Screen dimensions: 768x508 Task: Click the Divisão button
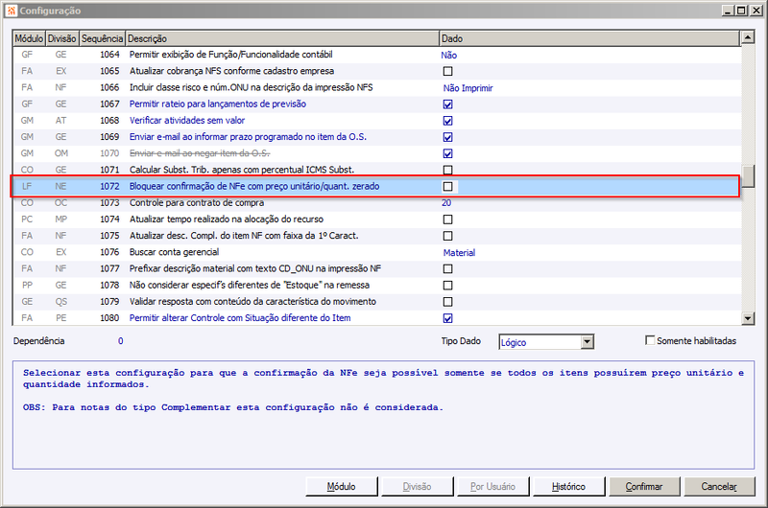coord(417,487)
